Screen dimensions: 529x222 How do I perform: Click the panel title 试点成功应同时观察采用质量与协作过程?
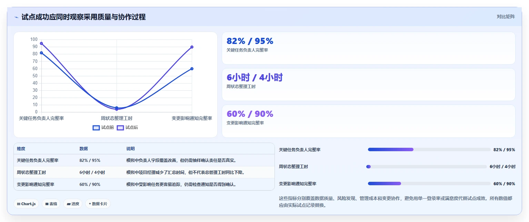click(x=83, y=17)
